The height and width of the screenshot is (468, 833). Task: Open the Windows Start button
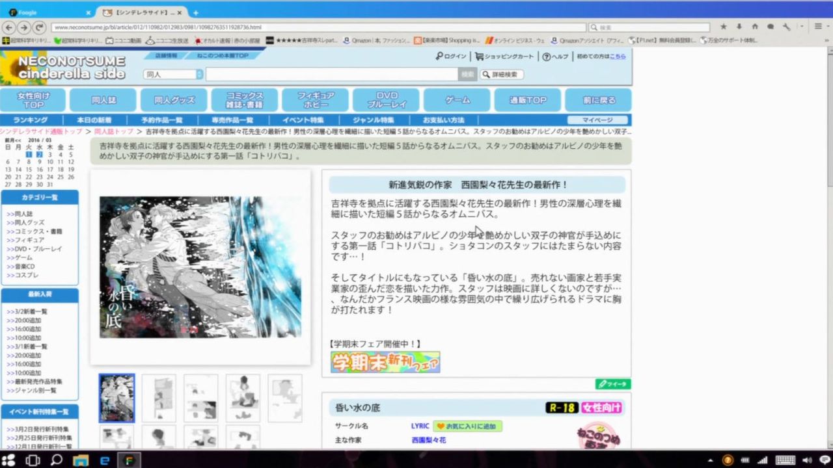point(9,460)
